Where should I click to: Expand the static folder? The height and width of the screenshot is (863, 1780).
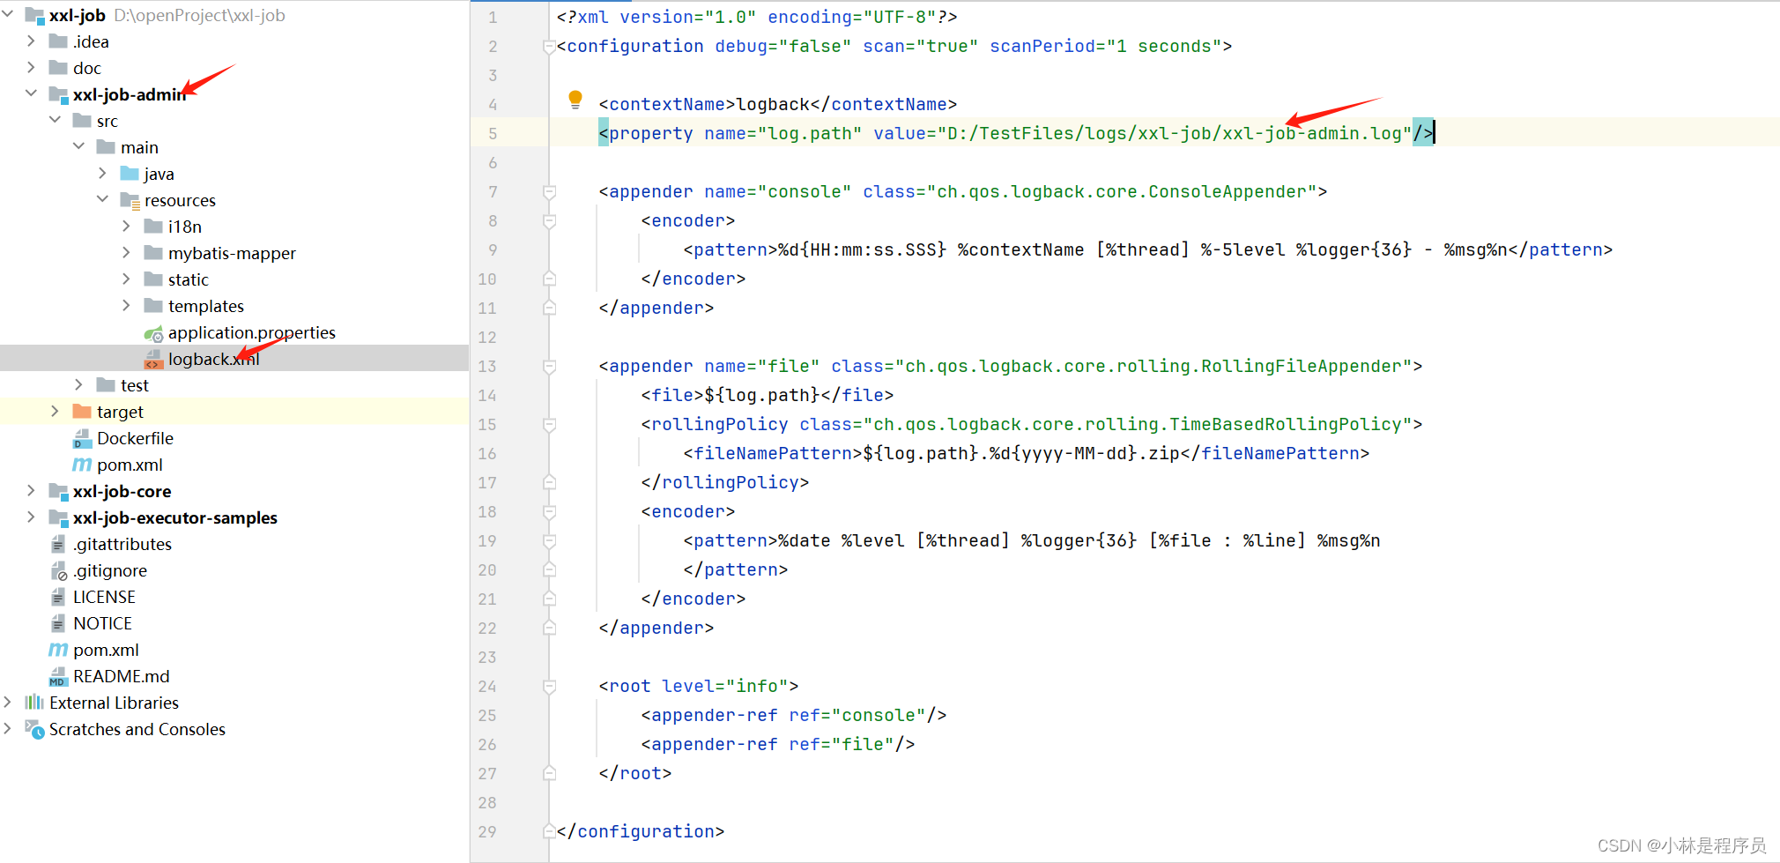click(x=127, y=279)
